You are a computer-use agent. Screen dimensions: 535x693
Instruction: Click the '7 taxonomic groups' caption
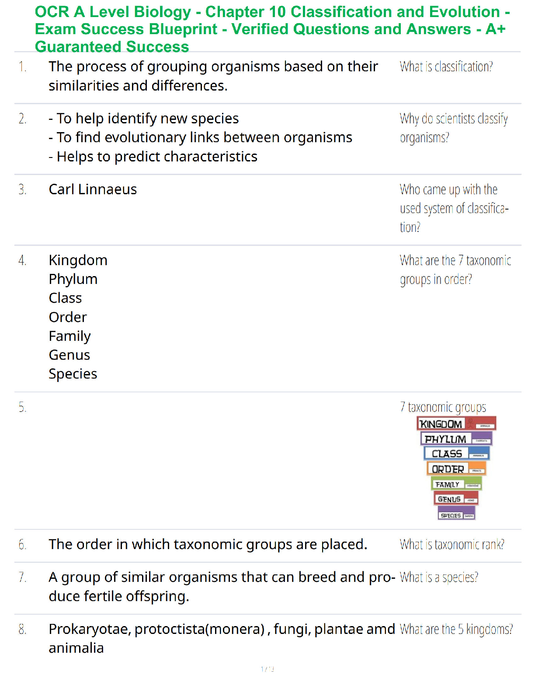443,407
